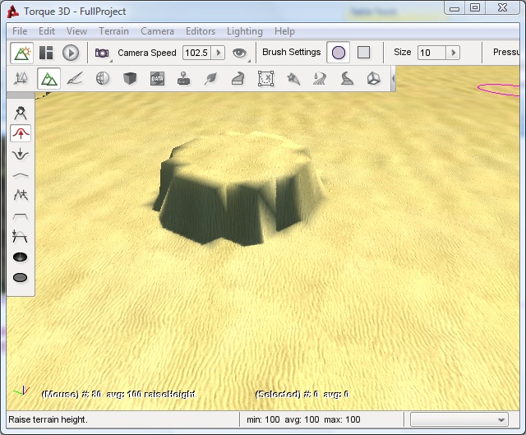526x435 pixels.
Task: Open the Datablock Editor icon
Action: (x=157, y=79)
